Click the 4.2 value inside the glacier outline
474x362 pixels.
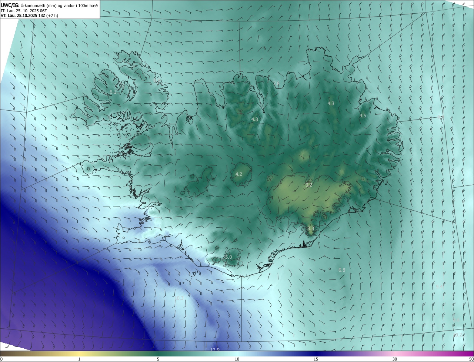coord(239,174)
